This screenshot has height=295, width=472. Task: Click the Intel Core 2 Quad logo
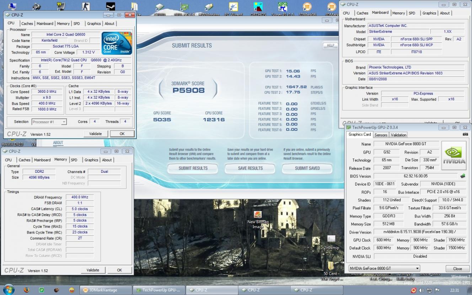(x=117, y=43)
